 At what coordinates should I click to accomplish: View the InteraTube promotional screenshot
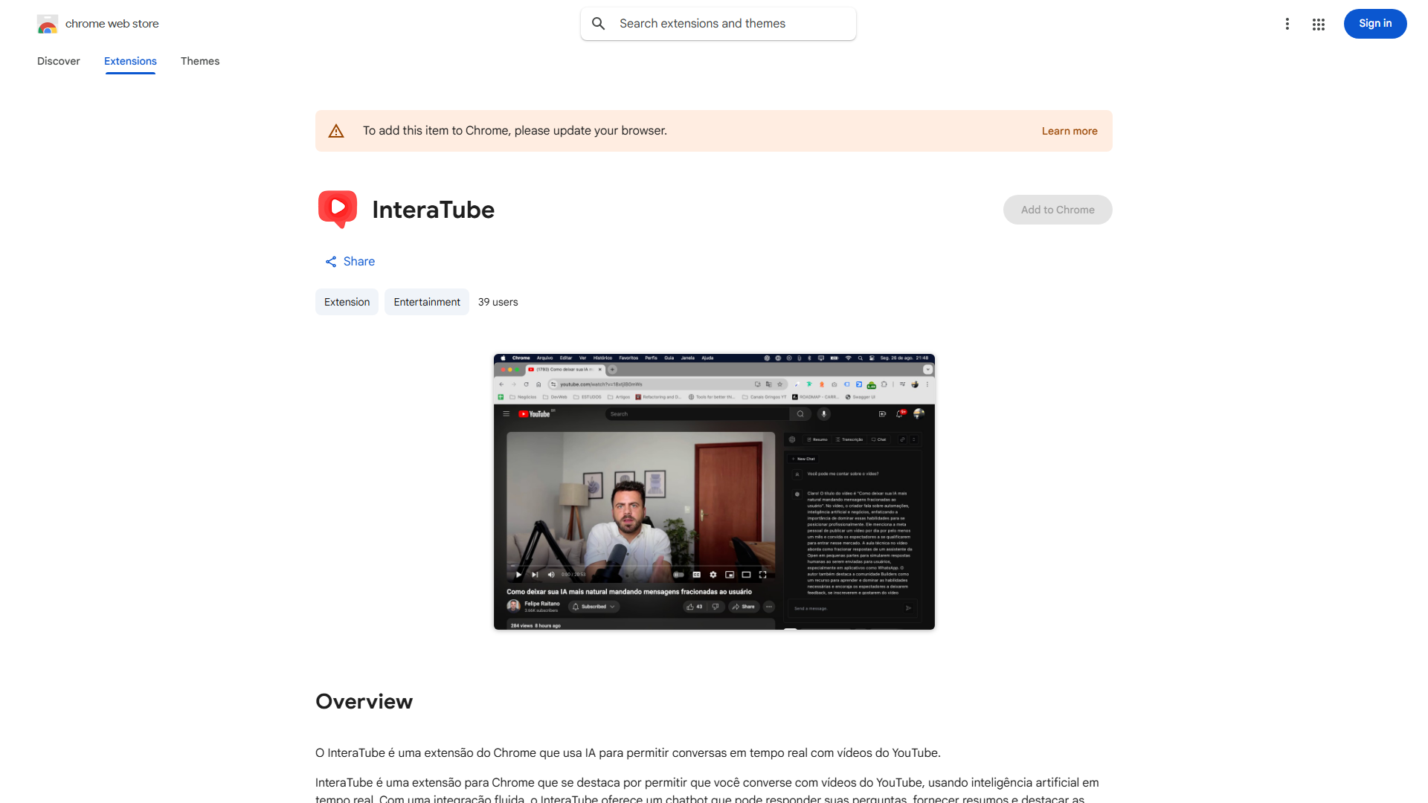[x=713, y=491]
